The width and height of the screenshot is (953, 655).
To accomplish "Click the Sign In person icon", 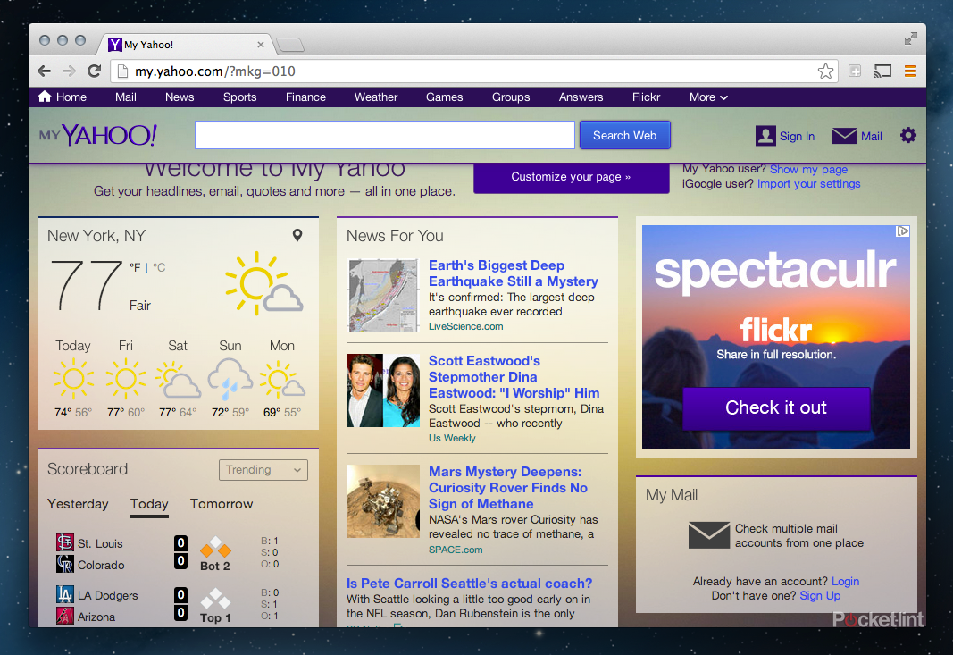I will tap(765, 135).
